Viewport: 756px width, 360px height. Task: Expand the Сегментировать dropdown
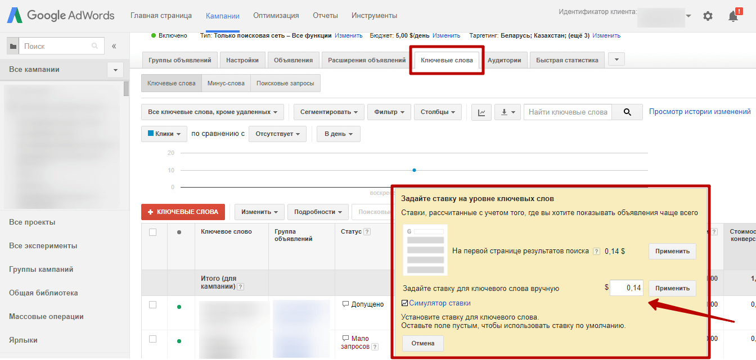(328, 112)
